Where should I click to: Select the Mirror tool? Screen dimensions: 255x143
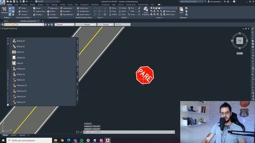click(122, 11)
